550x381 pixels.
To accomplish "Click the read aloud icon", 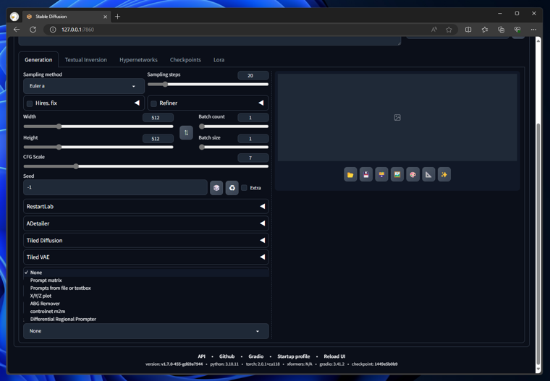I will point(434,30).
